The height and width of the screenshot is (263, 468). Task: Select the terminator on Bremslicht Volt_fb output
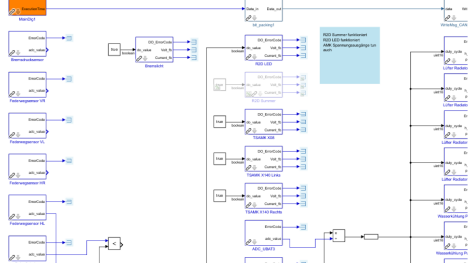click(194, 50)
